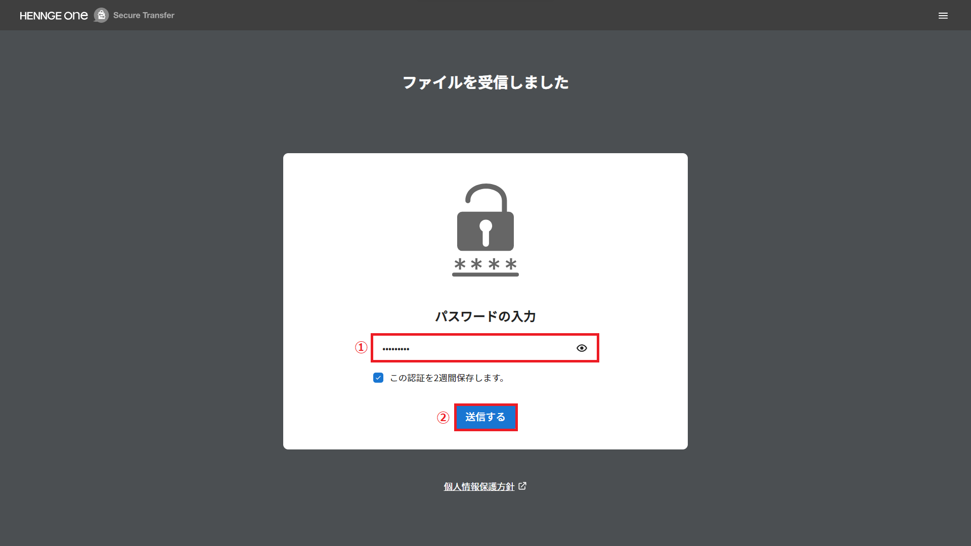Image resolution: width=971 pixels, height=546 pixels.
Task: Click the red circled number 2 marker
Action: pos(443,418)
